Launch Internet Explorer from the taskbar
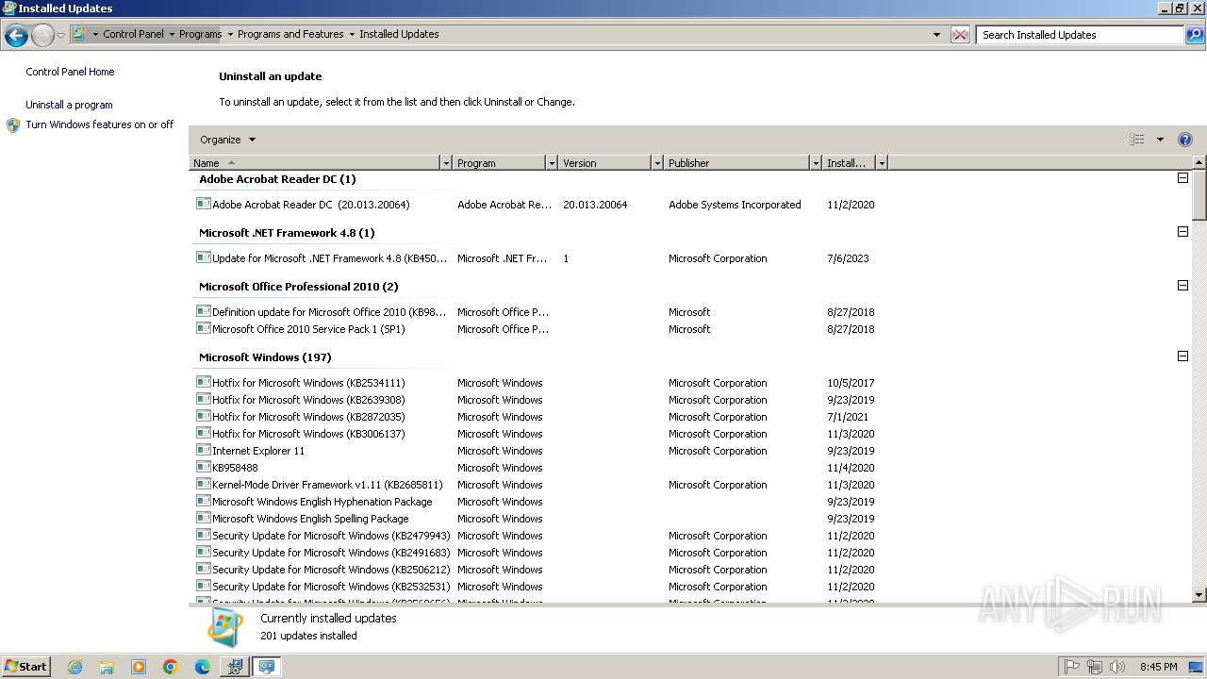Viewport: 1207px width, 679px height. [74, 667]
